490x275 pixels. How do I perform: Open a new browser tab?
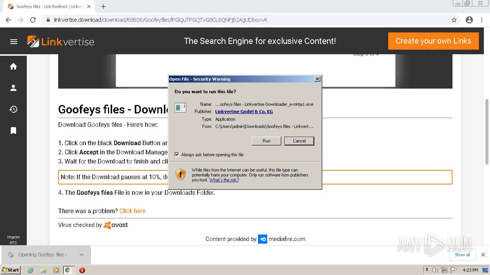[103, 6]
